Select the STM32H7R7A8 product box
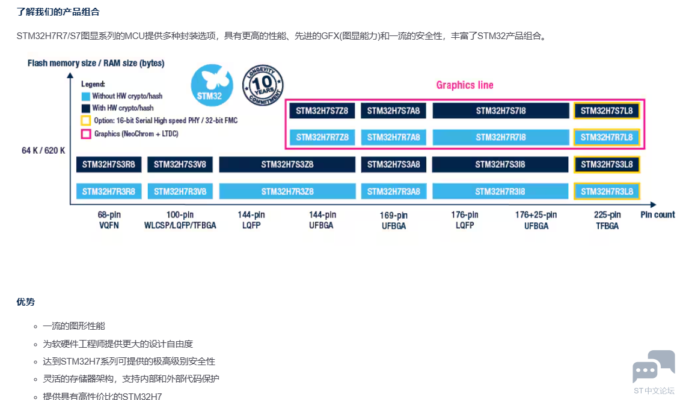 tap(393, 138)
